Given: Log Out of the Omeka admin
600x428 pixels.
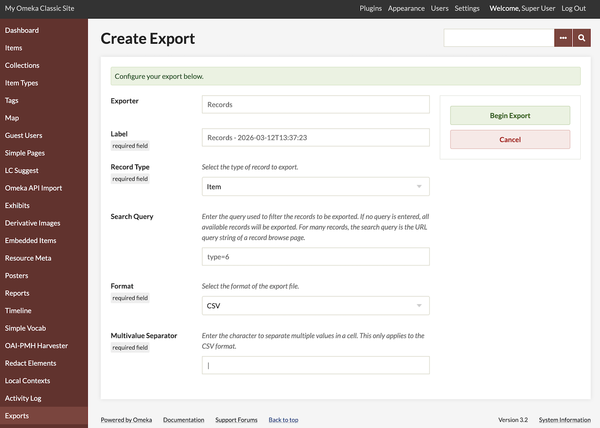Looking at the screenshot, I should click(573, 8).
